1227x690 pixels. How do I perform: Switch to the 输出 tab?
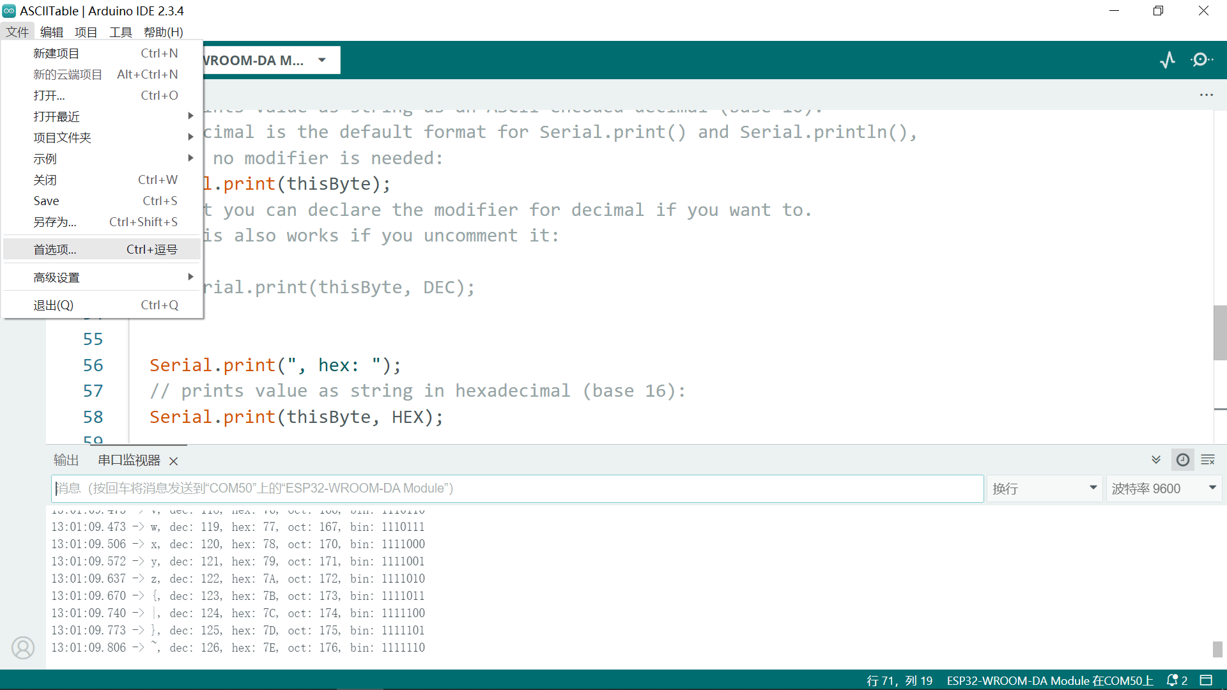(x=66, y=460)
